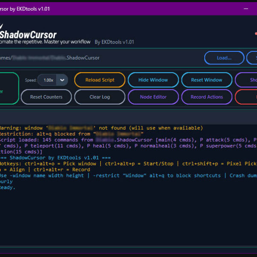Click the title bar text 'by EKDtools v1.01'
This screenshot has height=257, width=257.
point(30,9)
